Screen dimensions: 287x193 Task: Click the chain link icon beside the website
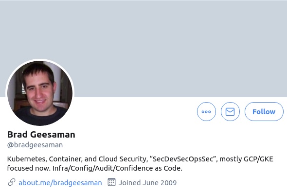pyautogui.click(x=12, y=182)
